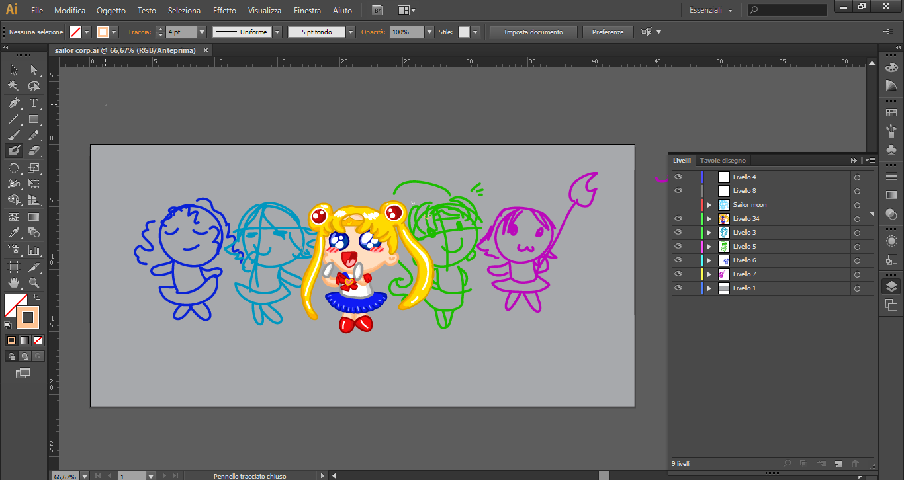Create a new layer in Livelli panel
The height and width of the screenshot is (480, 904).
837,465
